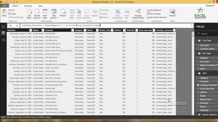The image size is (218, 122).
Task: Open Category column filter dropdown
Action: (x=85, y=30)
